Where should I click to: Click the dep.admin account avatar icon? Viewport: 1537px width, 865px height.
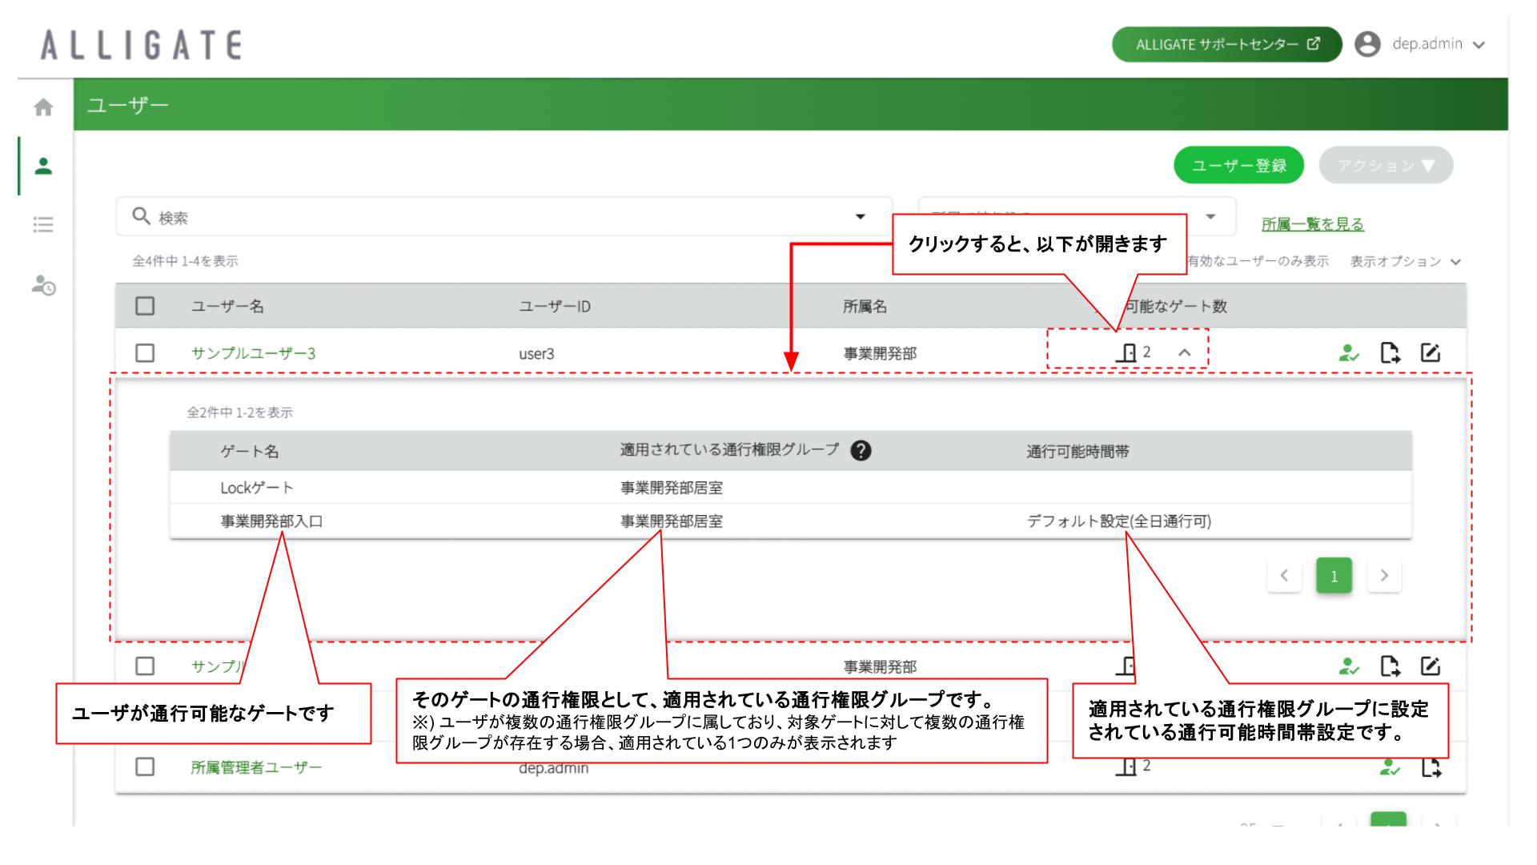(1367, 44)
